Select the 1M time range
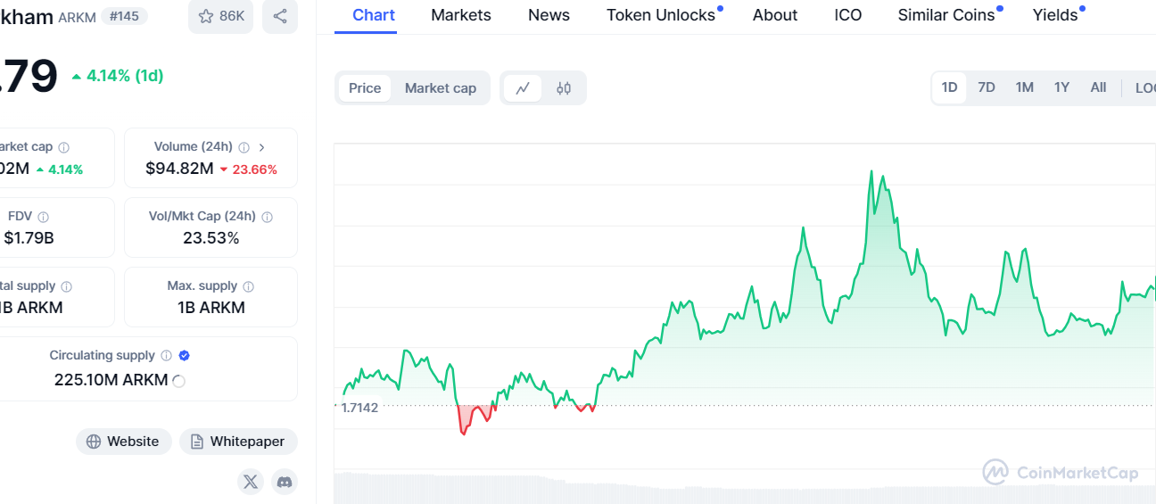Viewport: 1156px width, 504px height. click(1024, 87)
